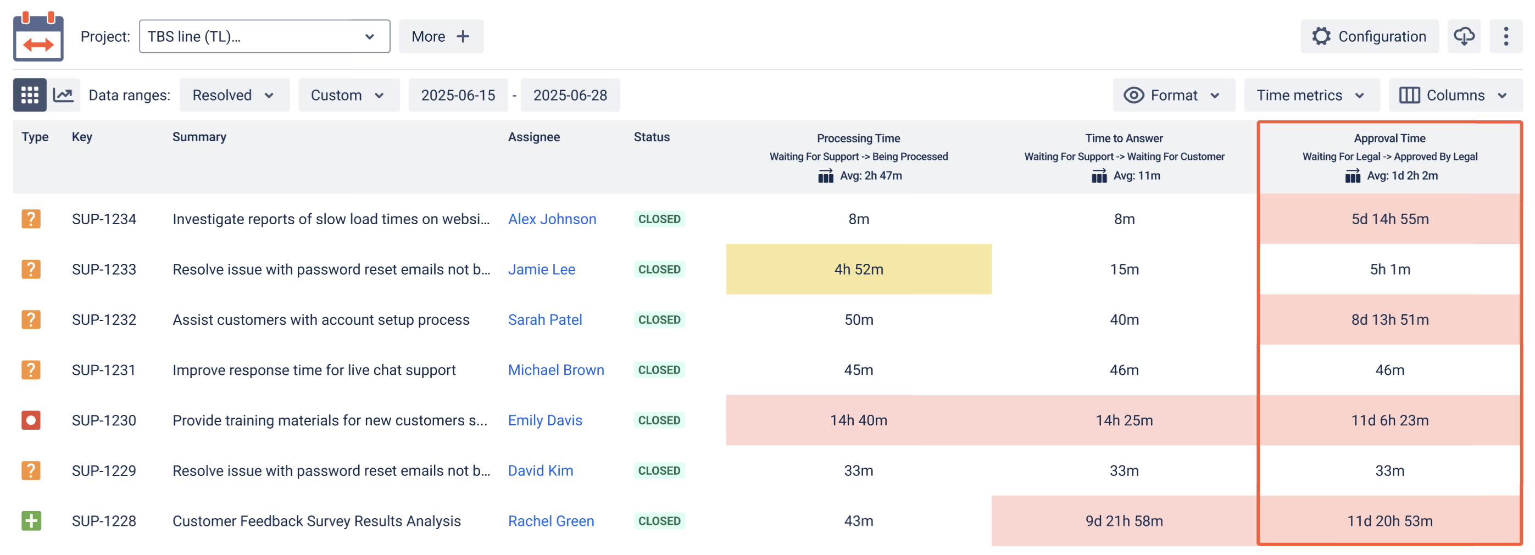Switch to chart graph view
Image resolution: width=1535 pixels, height=555 pixels.
pyautogui.click(x=63, y=95)
